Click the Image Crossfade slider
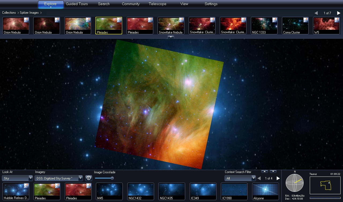 (104, 178)
